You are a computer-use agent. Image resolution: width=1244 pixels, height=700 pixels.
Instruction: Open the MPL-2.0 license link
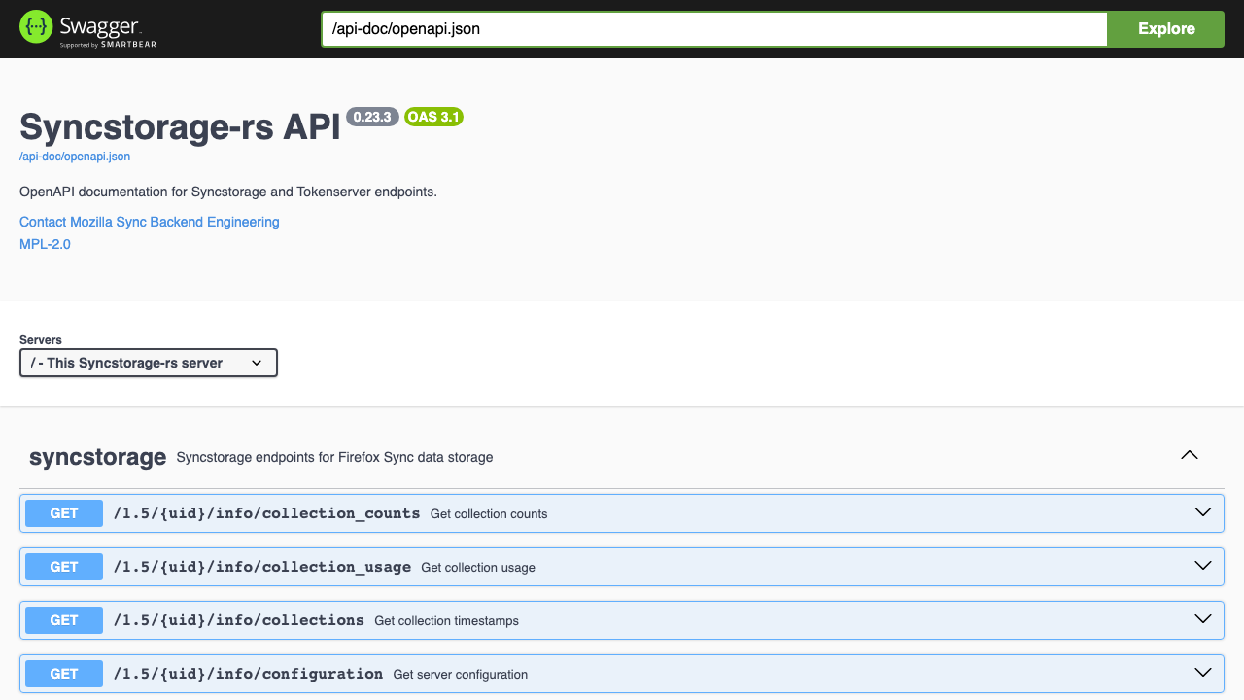(45, 244)
